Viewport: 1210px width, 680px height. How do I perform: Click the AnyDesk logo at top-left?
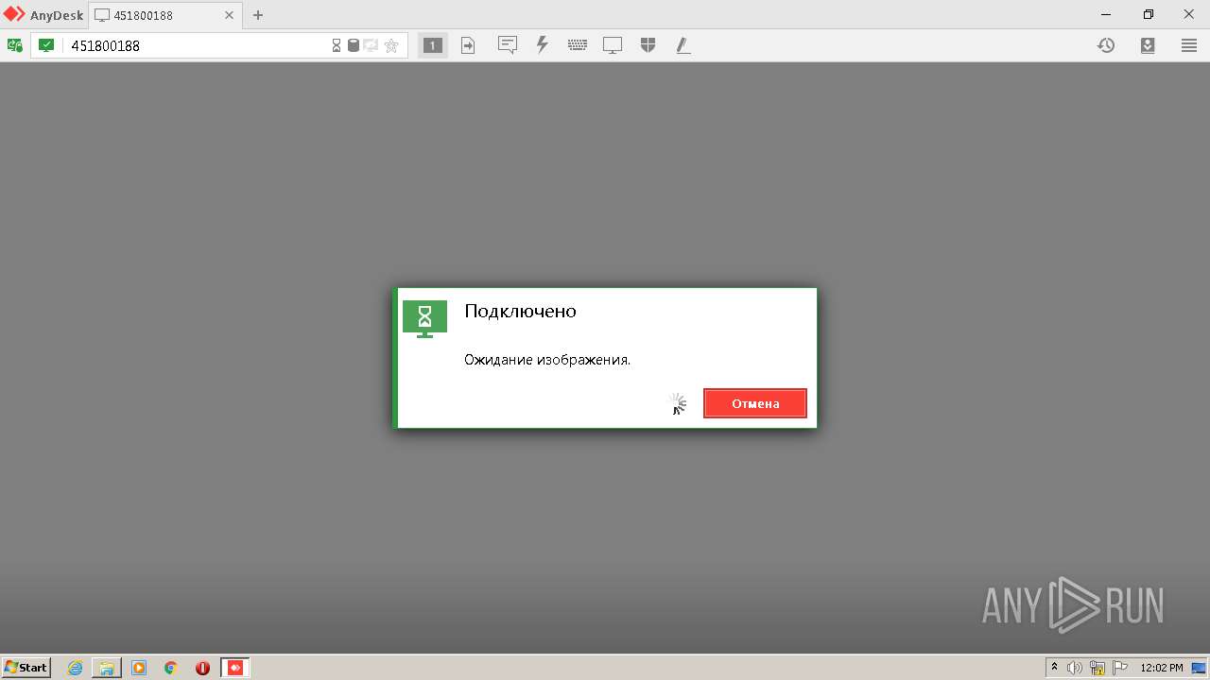click(x=43, y=15)
